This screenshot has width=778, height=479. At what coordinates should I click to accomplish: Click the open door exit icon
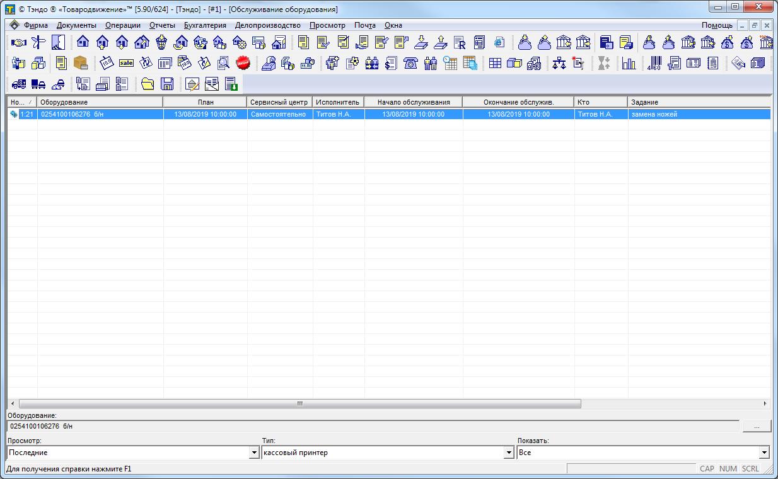tap(58, 43)
